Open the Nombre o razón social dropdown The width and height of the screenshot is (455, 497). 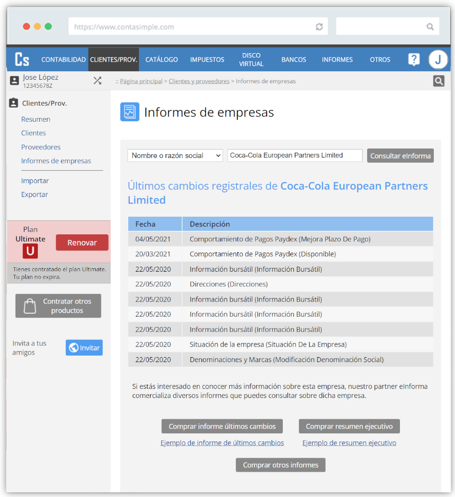[175, 156]
